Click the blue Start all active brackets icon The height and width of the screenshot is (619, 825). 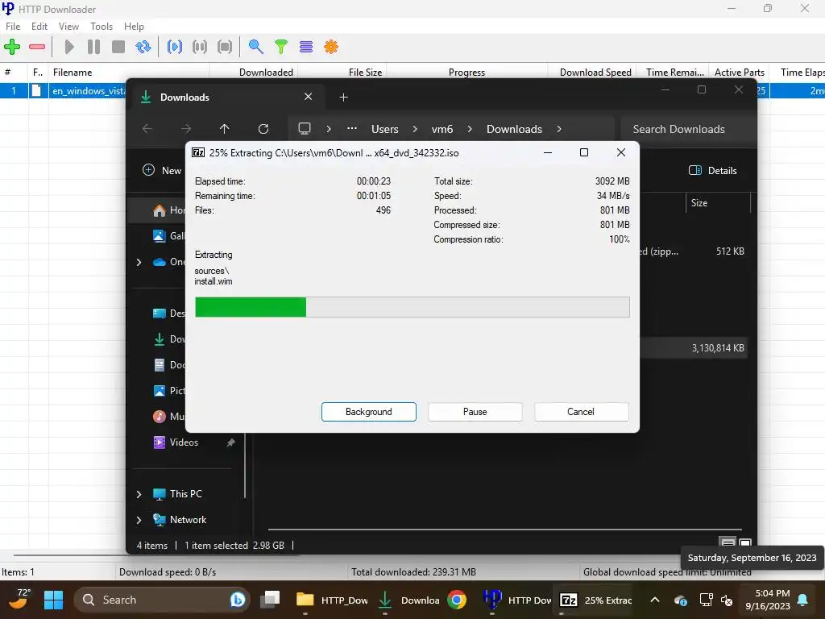pyautogui.click(x=175, y=47)
